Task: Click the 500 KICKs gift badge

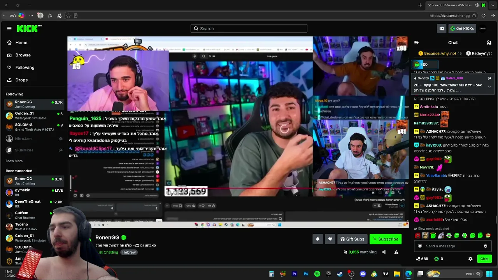Action: [424, 65]
